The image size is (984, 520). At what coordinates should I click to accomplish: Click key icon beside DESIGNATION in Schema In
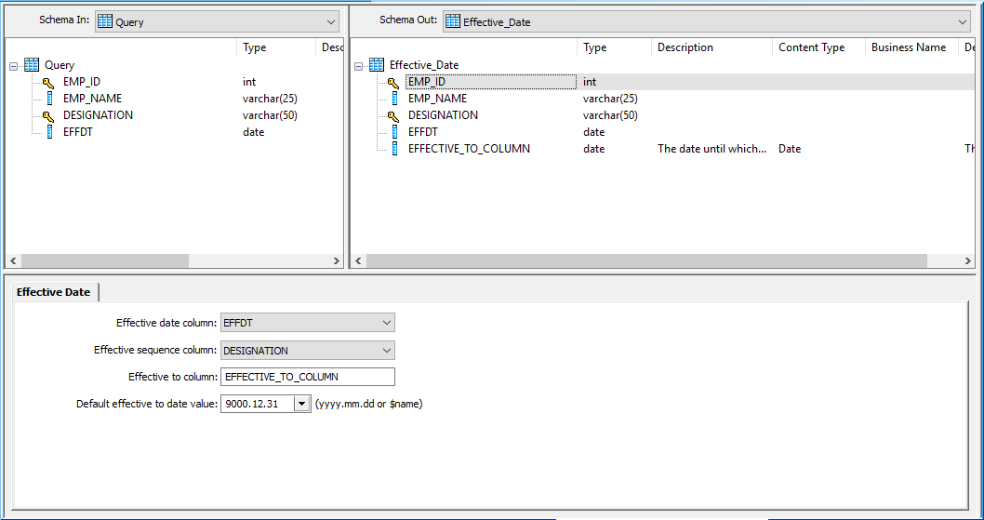[x=48, y=116]
